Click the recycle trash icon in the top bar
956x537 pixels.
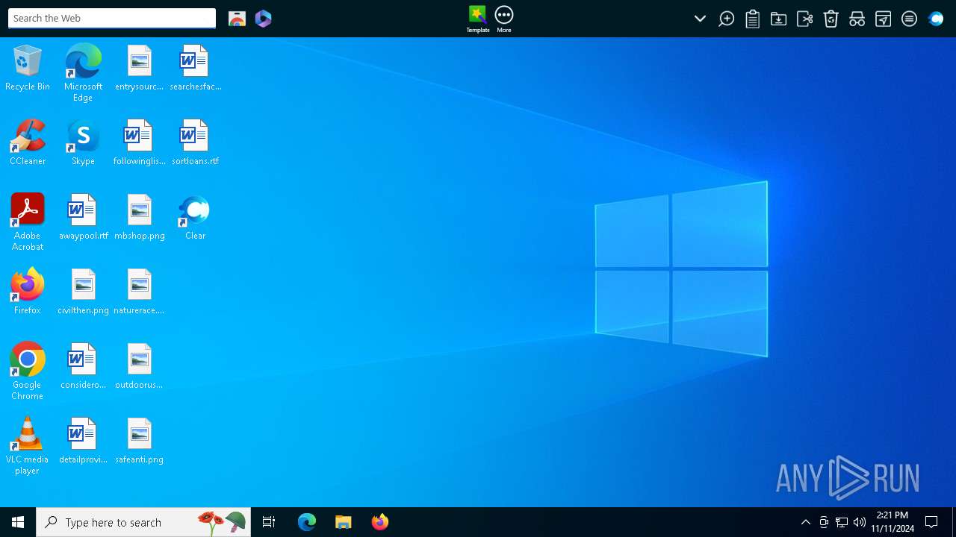[831, 19]
